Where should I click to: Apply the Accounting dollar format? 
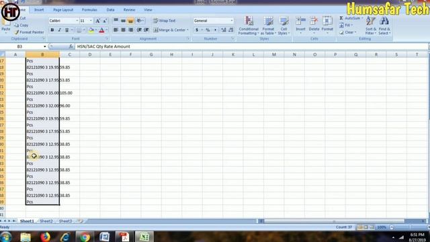(197, 30)
